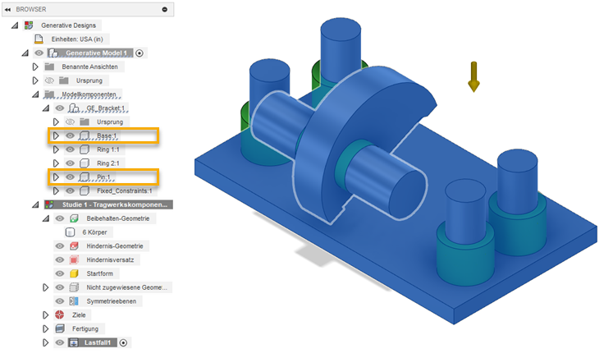Click the Studie 1 study icon
613x358 pixels.
49,204
